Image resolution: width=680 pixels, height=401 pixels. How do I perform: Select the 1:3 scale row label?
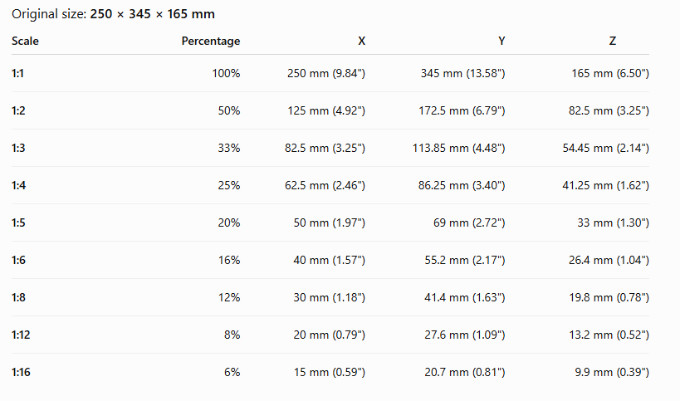click(18, 148)
